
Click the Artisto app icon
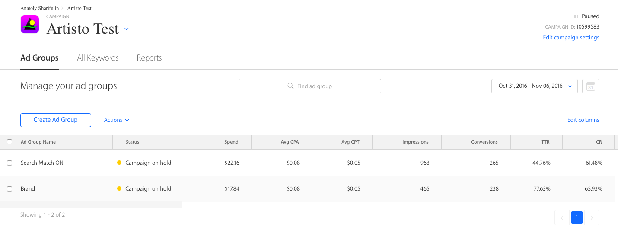[x=30, y=24]
